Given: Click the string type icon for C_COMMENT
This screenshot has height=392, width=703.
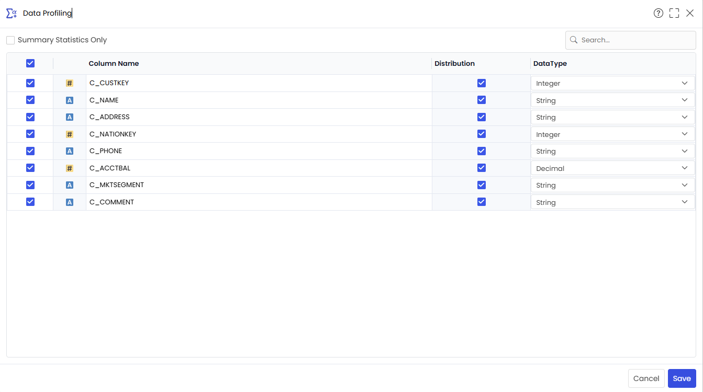Looking at the screenshot, I should (70, 202).
